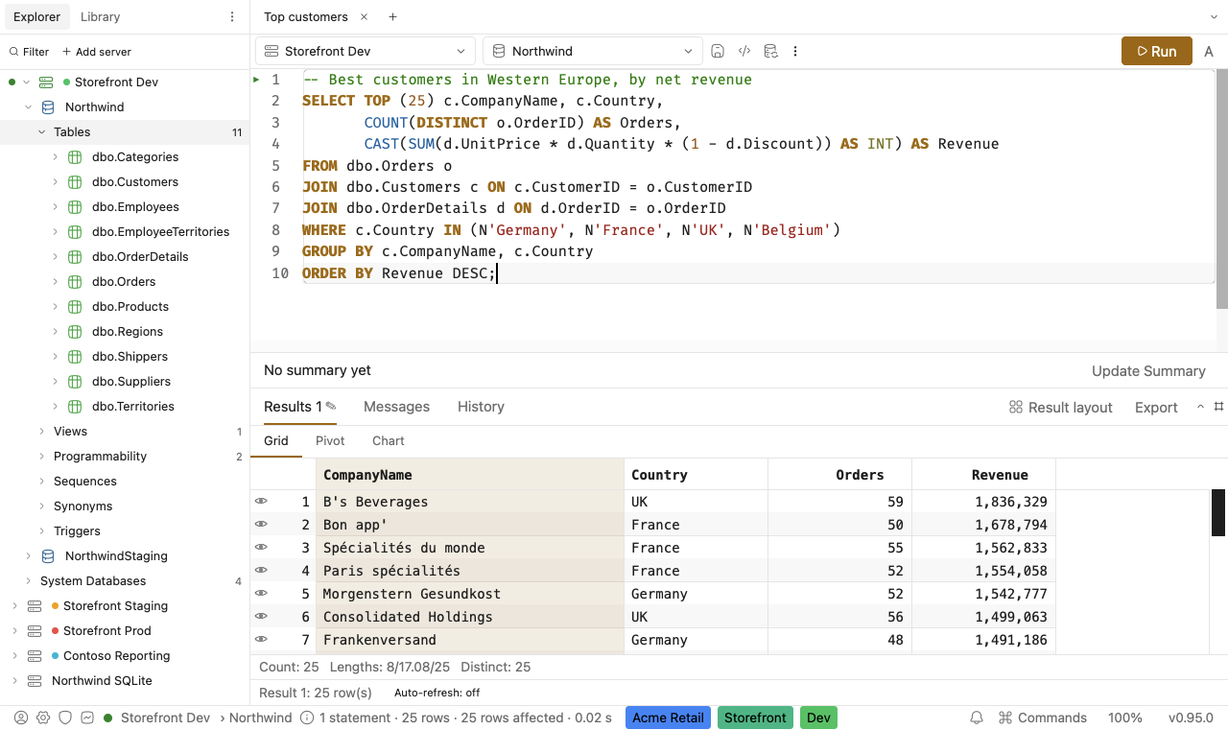Screen dimensions: 1228x730
Task: Click the Export button
Action: click(x=1156, y=408)
